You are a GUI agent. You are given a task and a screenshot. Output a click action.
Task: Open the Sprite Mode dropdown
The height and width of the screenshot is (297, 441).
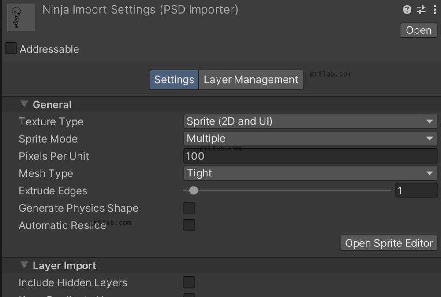[310, 138]
